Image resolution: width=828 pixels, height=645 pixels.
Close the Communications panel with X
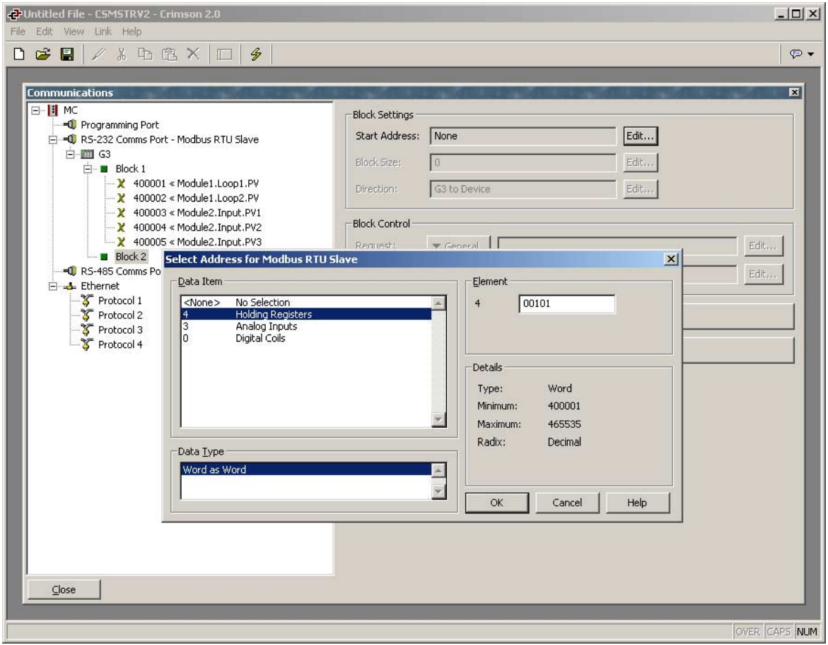click(794, 93)
